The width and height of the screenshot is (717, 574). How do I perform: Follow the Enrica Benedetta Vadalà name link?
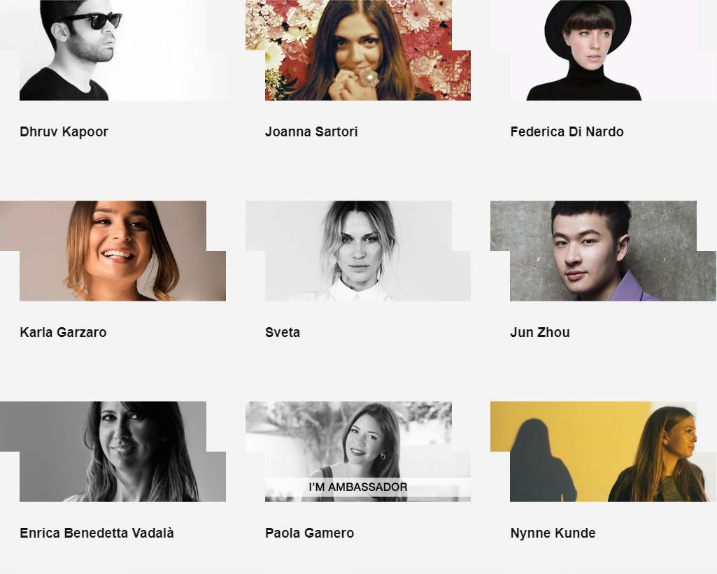(97, 533)
